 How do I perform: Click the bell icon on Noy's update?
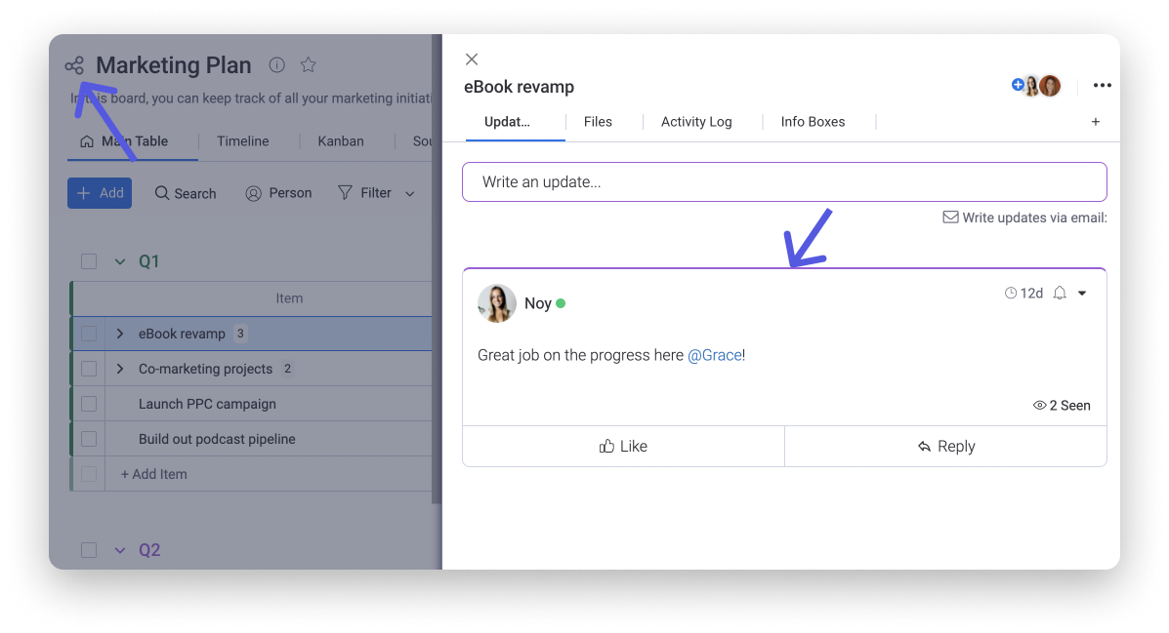[1060, 293]
